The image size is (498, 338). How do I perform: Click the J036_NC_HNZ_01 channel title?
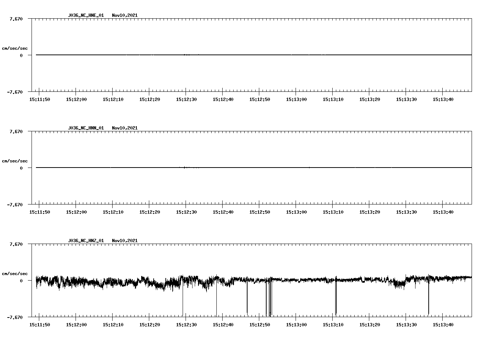tap(86, 241)
